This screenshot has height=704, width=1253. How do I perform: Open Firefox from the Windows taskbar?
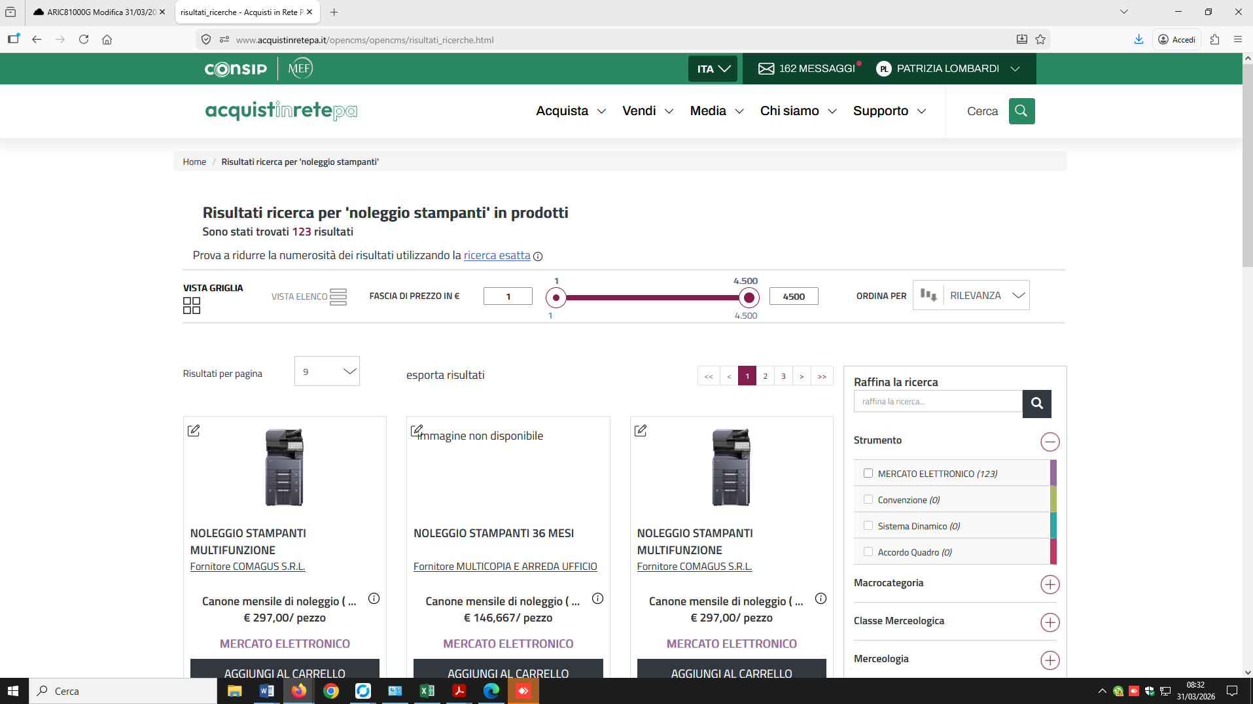[299, 691]
